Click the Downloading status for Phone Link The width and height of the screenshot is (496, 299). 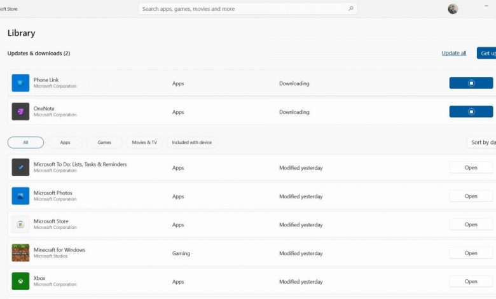(x=294, y=83)
